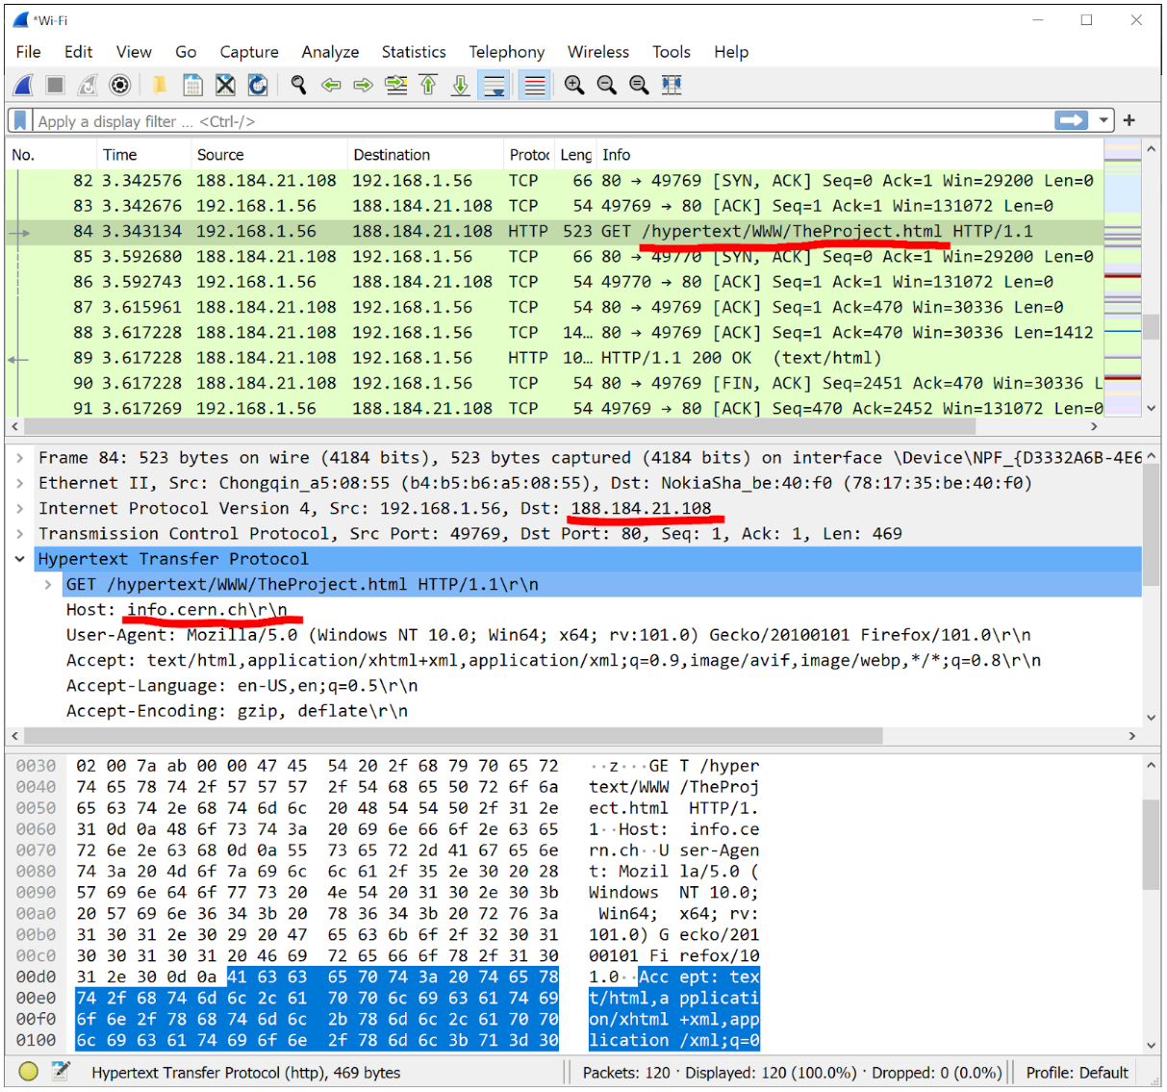Sort packets by Destination column header
The width and height of the screenshot is (1167, 1092).
click(425, 155)
